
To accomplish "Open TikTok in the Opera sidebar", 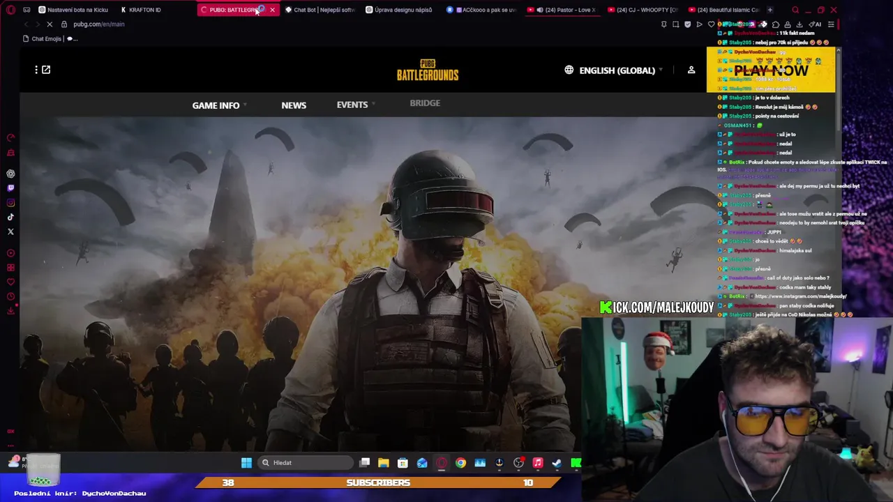I will pyautogui.click(x=10, y=217).
